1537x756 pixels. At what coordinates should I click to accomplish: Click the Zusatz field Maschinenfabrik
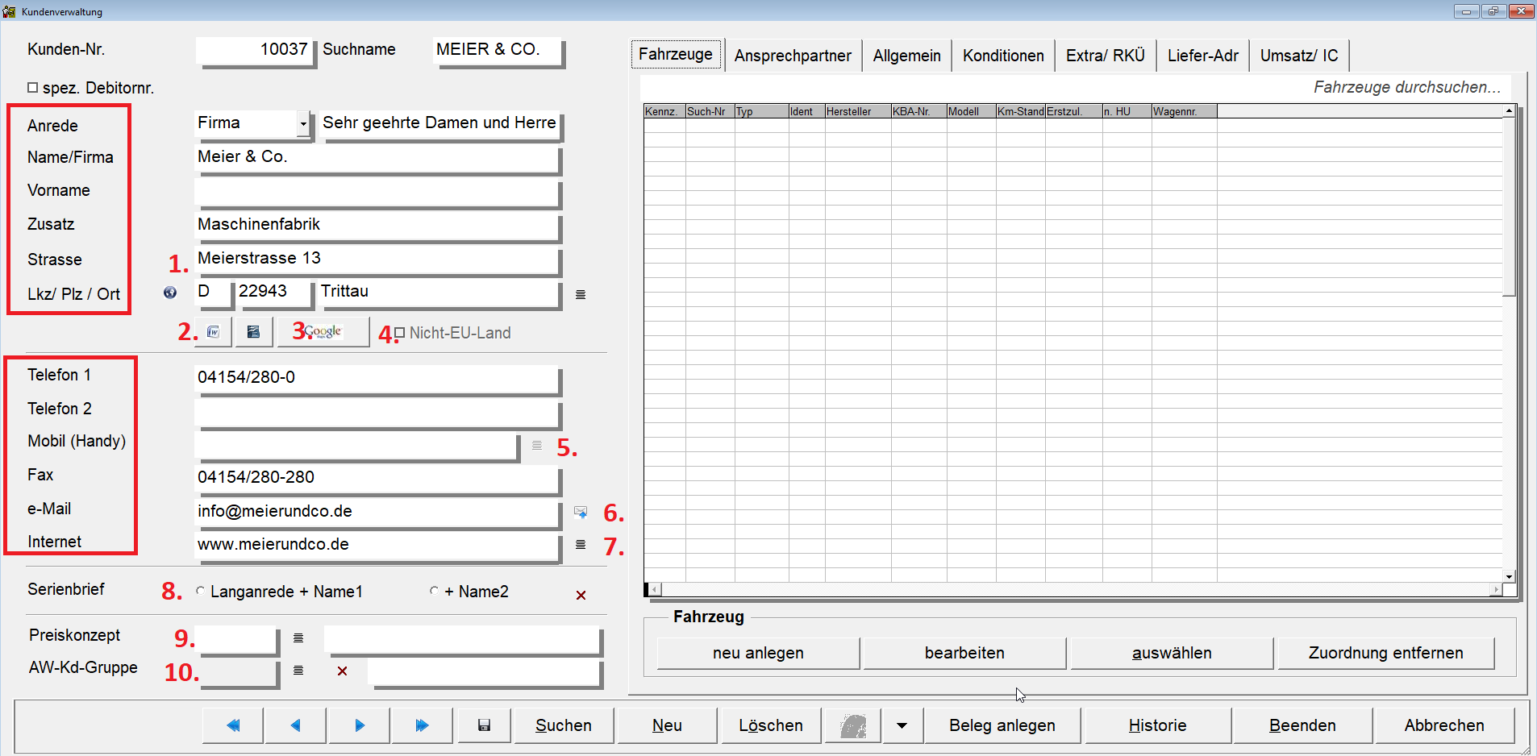click(377, 225)
